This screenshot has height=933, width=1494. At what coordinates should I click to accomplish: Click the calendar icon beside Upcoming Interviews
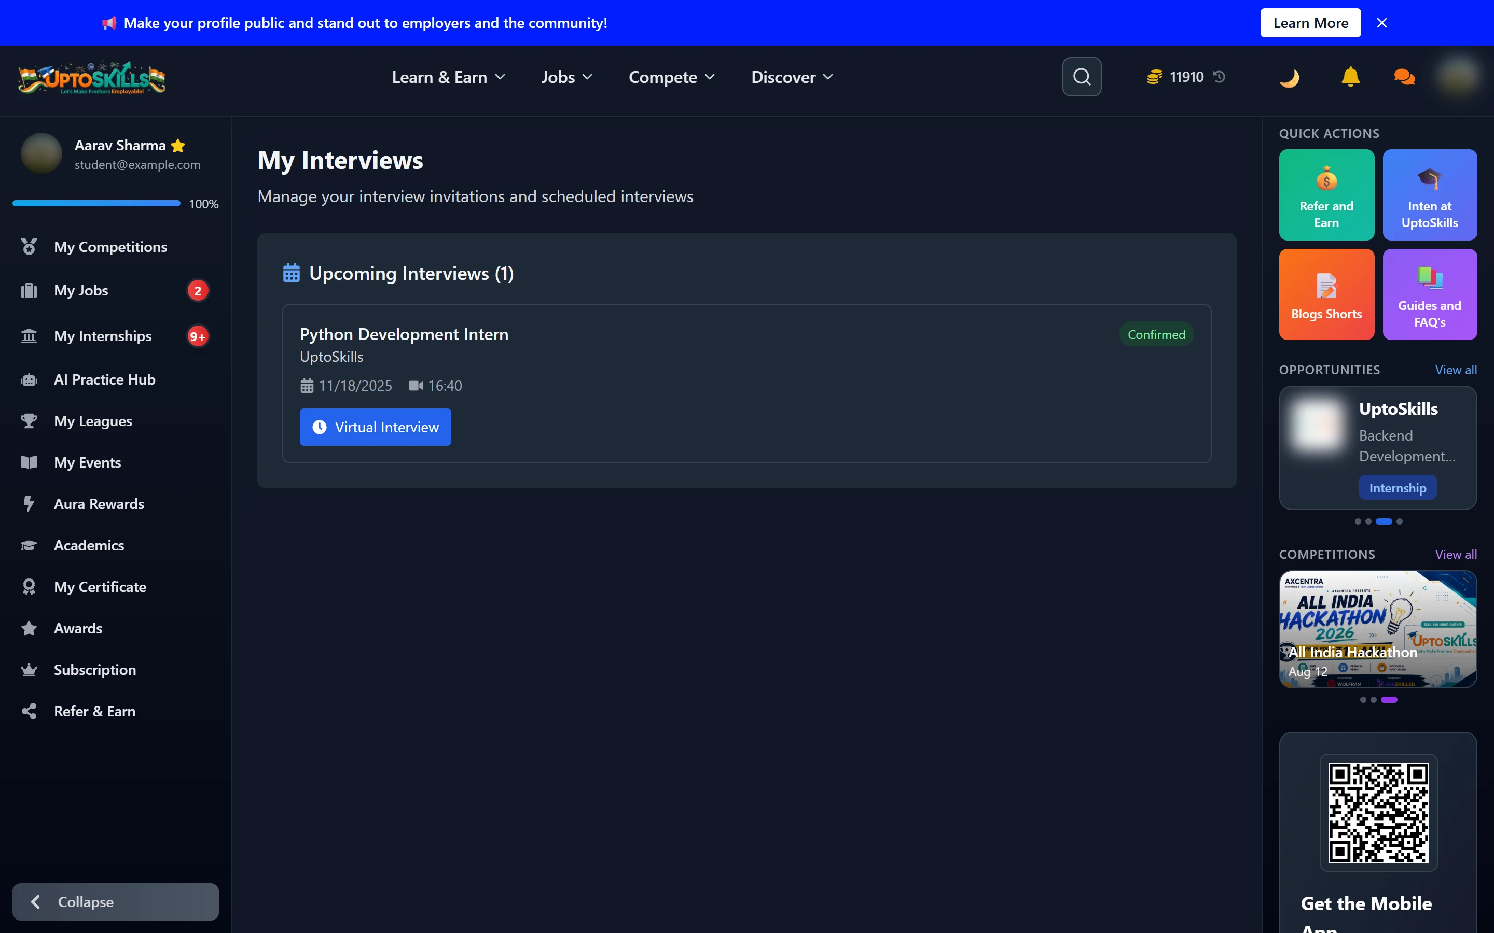click(x=292, y=273)
